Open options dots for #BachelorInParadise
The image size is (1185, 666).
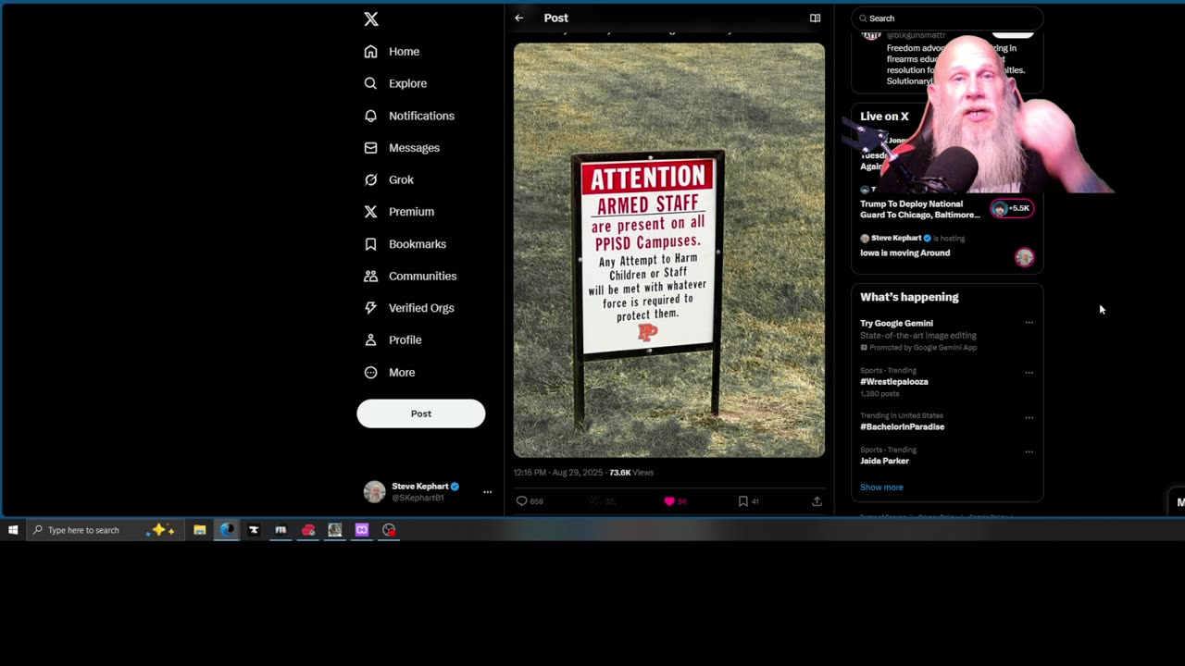click(1029, 417)
